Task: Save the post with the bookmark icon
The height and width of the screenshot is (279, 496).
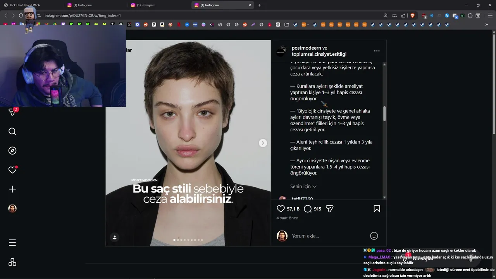Action: tap(377, 209)
